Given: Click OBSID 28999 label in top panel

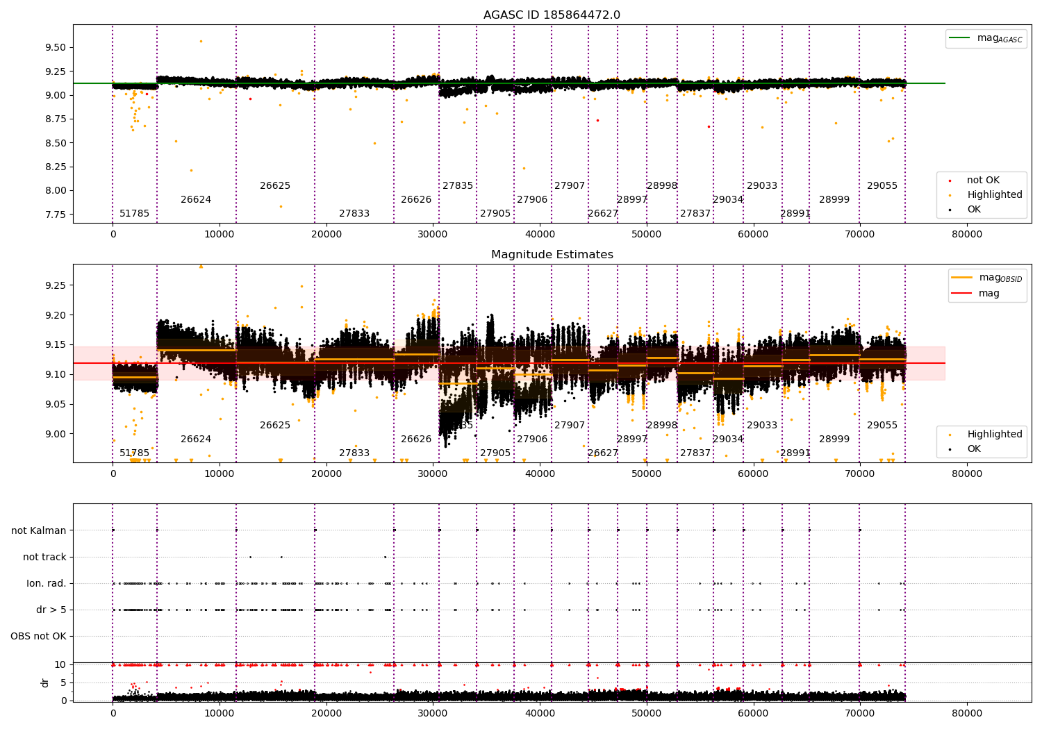Looking at the screenshot, I should 834,200.
